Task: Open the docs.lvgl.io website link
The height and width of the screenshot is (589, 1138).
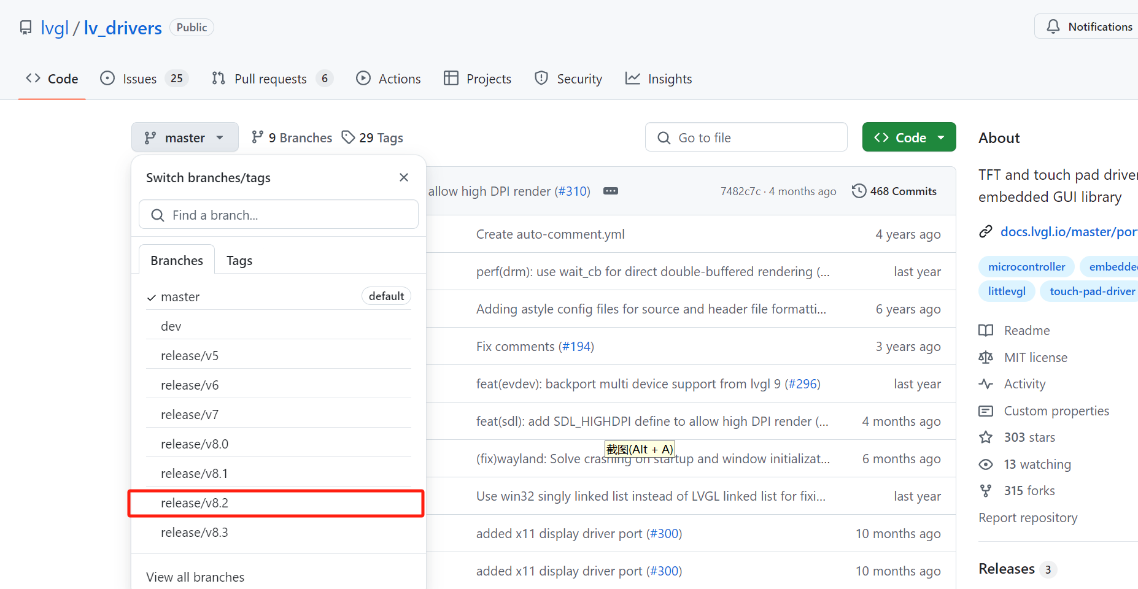Action: pyautogui.click(x=1069, y=232)
